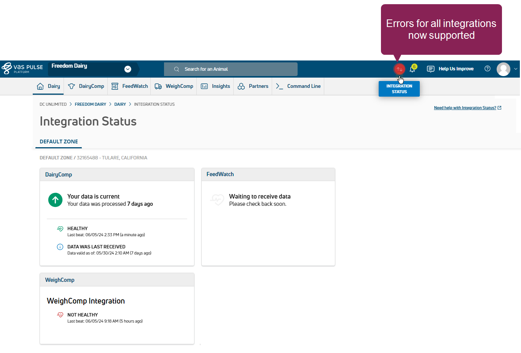Image resolution: width=521 pixels, height=353 pixels.
Task: Click the red integration status icon
Action: 399,69
